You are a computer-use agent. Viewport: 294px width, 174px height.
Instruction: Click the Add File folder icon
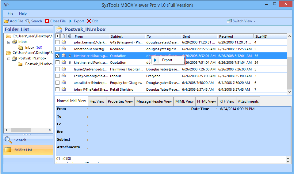6,21
